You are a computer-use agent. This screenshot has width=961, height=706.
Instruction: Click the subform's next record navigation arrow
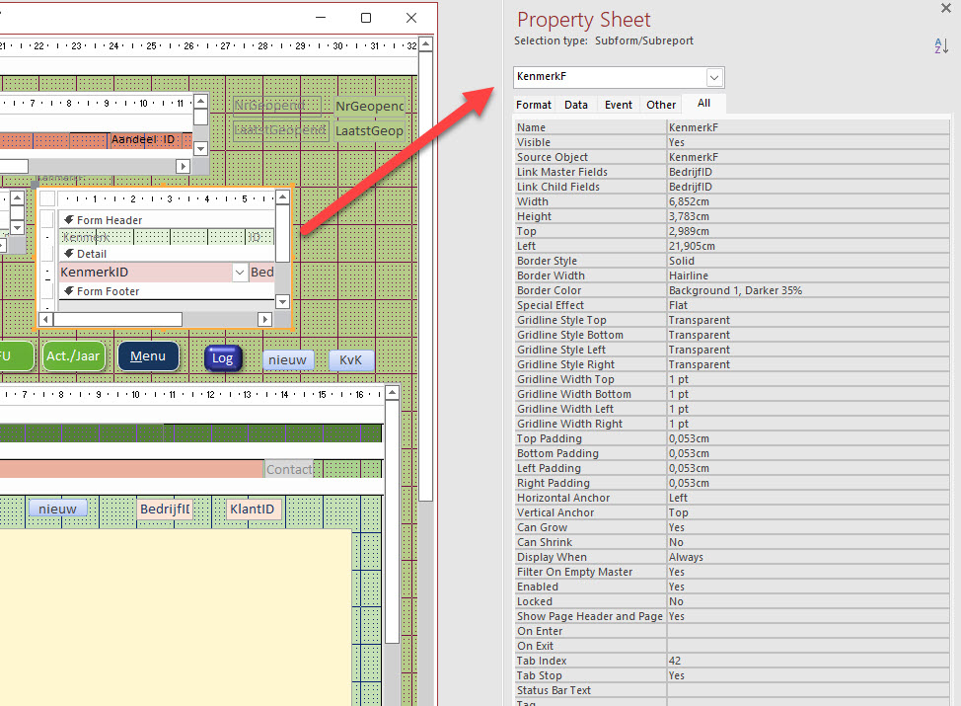tap(183, 166)
